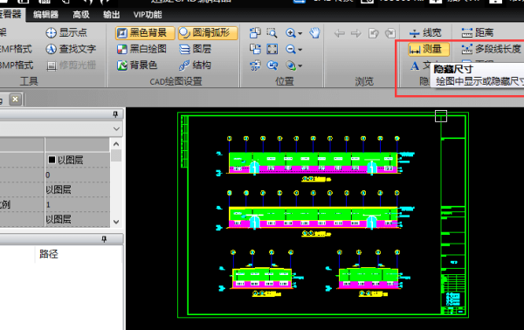Select the middle building elevation in drawing
Viewport: 524px width, 330px height.
point(314,217)
